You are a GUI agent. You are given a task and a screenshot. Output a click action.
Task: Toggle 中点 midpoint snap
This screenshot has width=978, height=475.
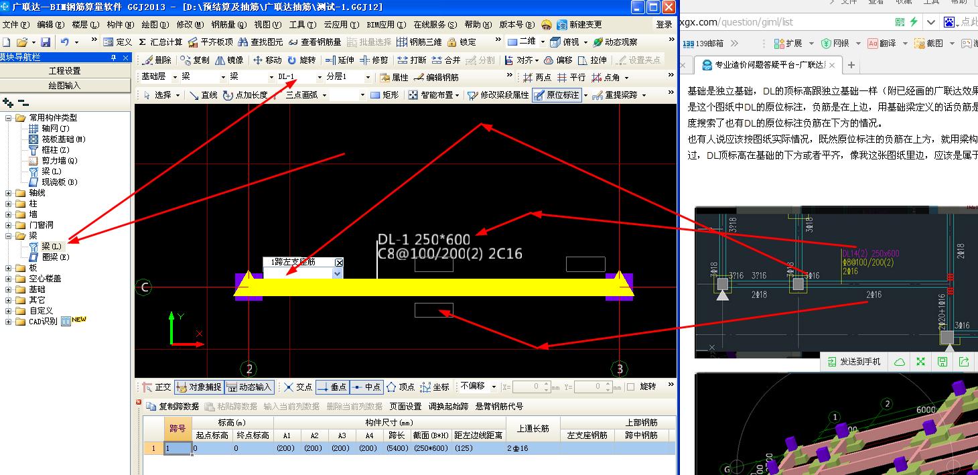[366, 387]
